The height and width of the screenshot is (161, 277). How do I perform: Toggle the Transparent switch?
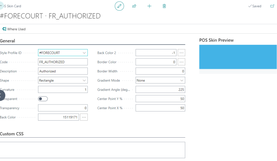[x=43, y=99]
